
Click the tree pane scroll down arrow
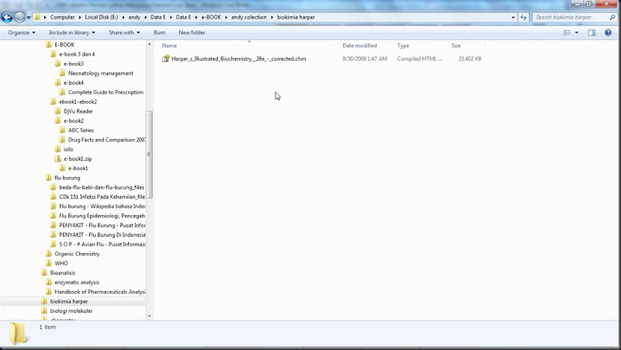coord(149,316)
